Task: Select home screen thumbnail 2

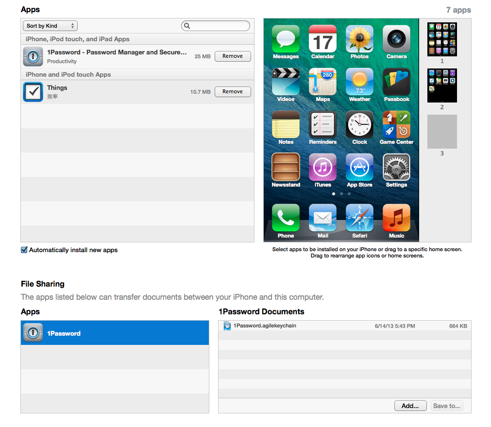Action: pos(442,85)
